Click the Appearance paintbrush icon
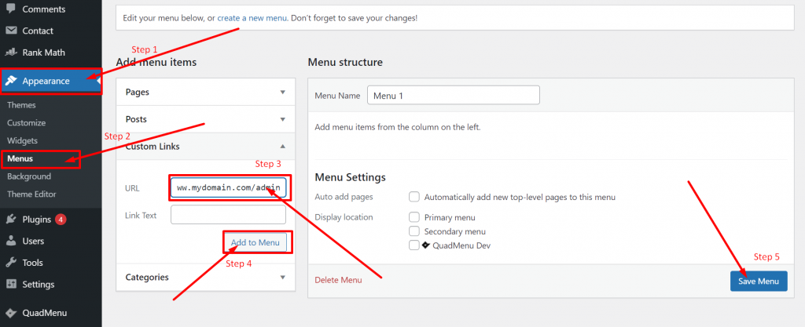The height and width of the screenshot is (327, 805). 13,81
